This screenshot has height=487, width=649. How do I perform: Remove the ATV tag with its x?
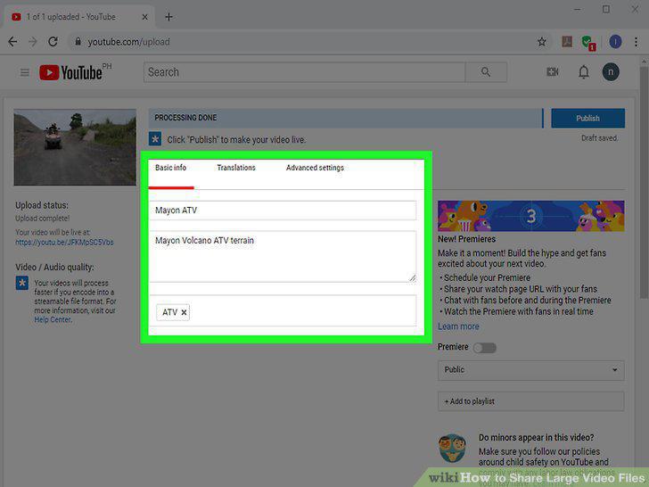184,312
